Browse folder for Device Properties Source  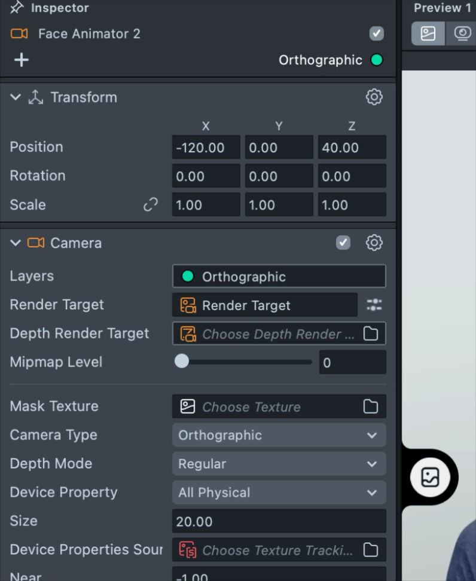pos(371,550)
